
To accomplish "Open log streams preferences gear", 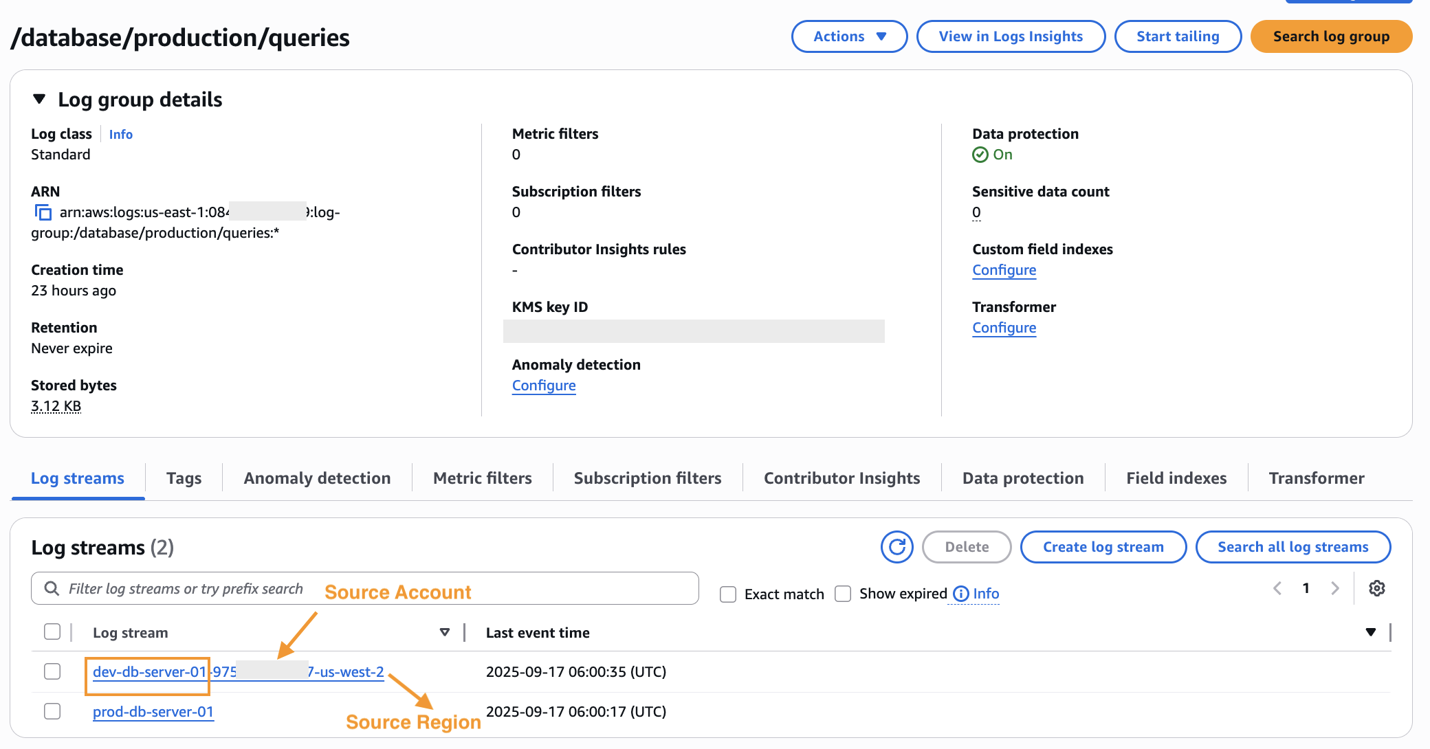I will pyautogui.click(x=1377, y=588).
